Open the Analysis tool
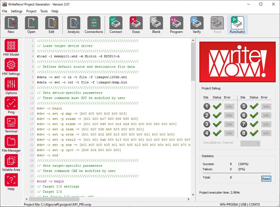The height and width of the screenshot is (207, 280). click(73, 25)
